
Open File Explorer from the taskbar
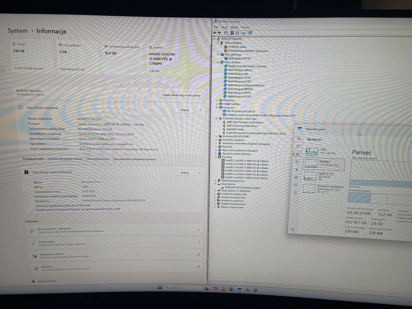pyautogui.click(x=223, y=289)
